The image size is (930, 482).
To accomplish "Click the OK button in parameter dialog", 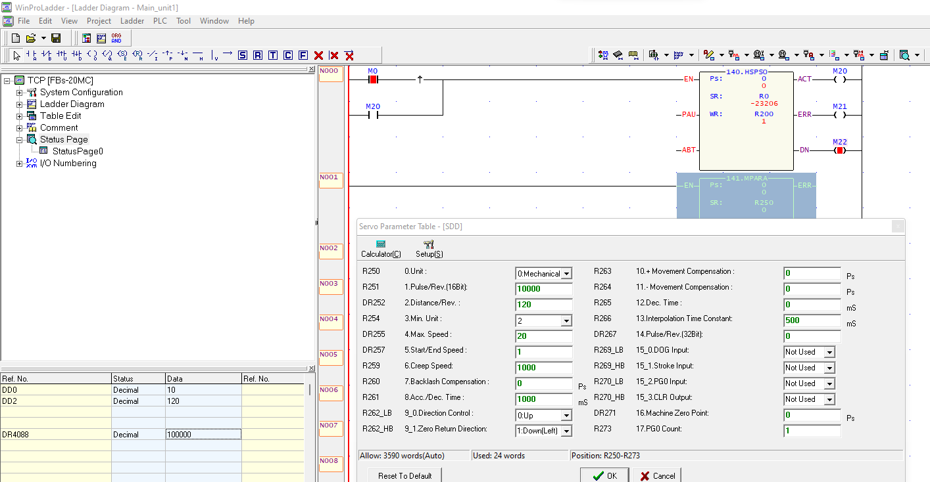I will point(604,475).
